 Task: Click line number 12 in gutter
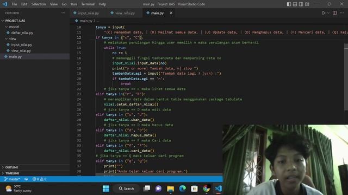[79, 37]
